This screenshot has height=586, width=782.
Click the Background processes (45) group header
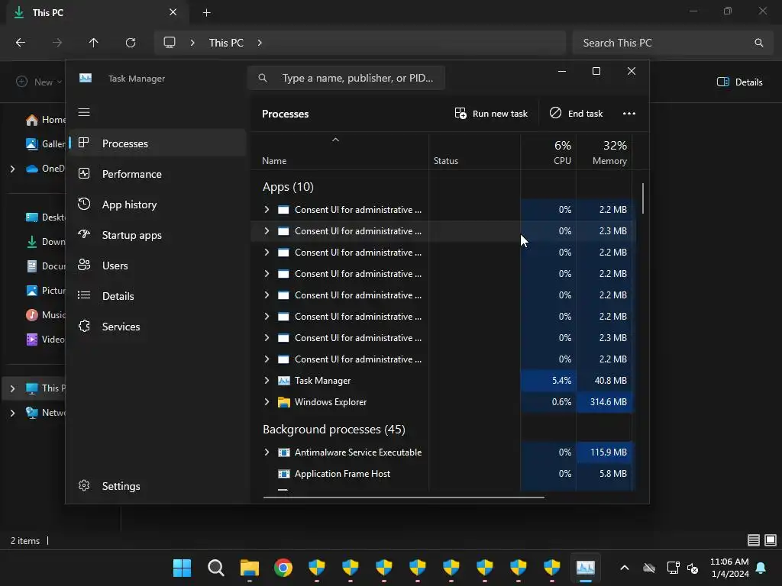[334, 430]
